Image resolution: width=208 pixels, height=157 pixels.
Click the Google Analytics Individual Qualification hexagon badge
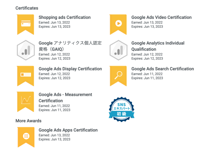pyautogui.click(x=119, y=50)
